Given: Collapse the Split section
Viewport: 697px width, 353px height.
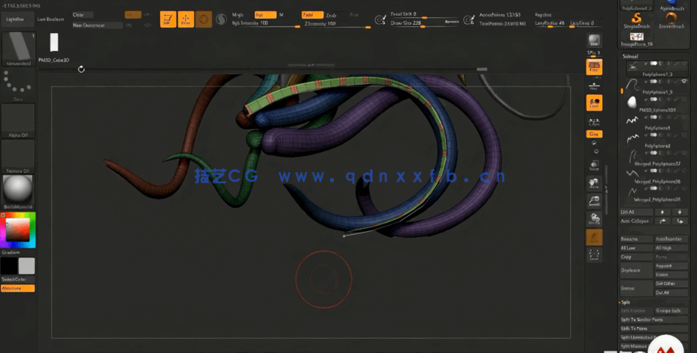Looking at the screenshot, I should coord(625,302).
